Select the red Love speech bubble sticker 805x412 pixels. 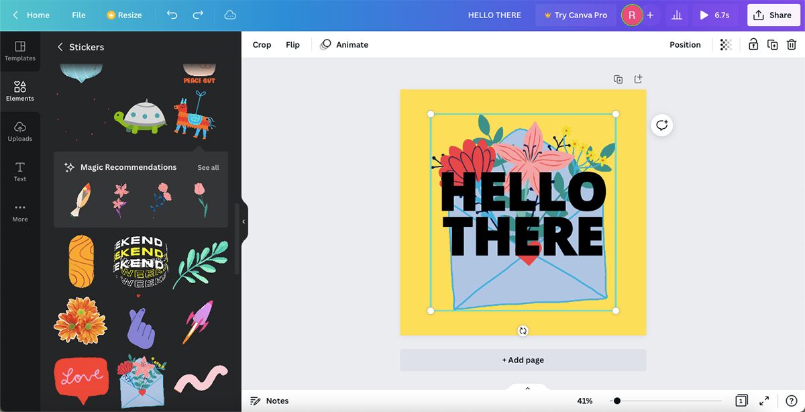(80, 380)
